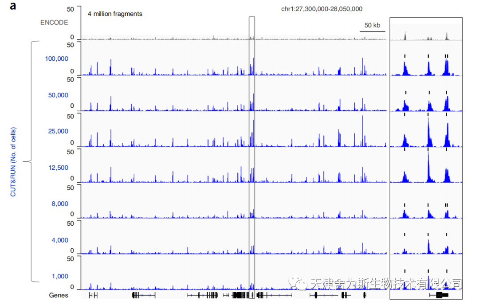Click the 50,000 cells inset peak panel

pyautogui.click(x=426, y=101)
